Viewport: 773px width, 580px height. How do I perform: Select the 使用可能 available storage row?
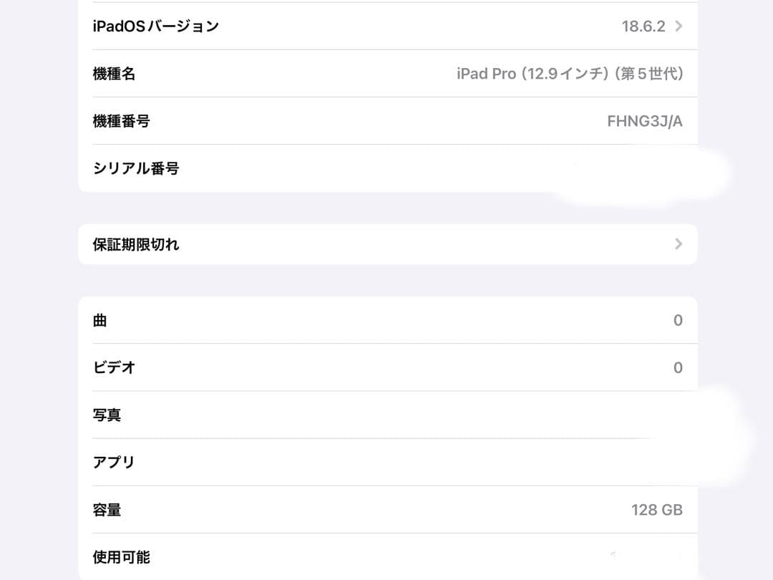coord(386,557)
